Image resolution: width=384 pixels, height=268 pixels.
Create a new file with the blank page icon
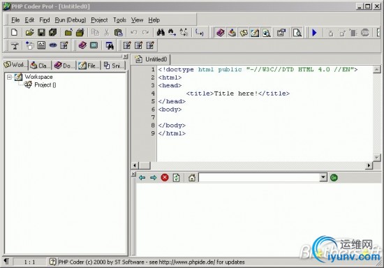[14, 32]
